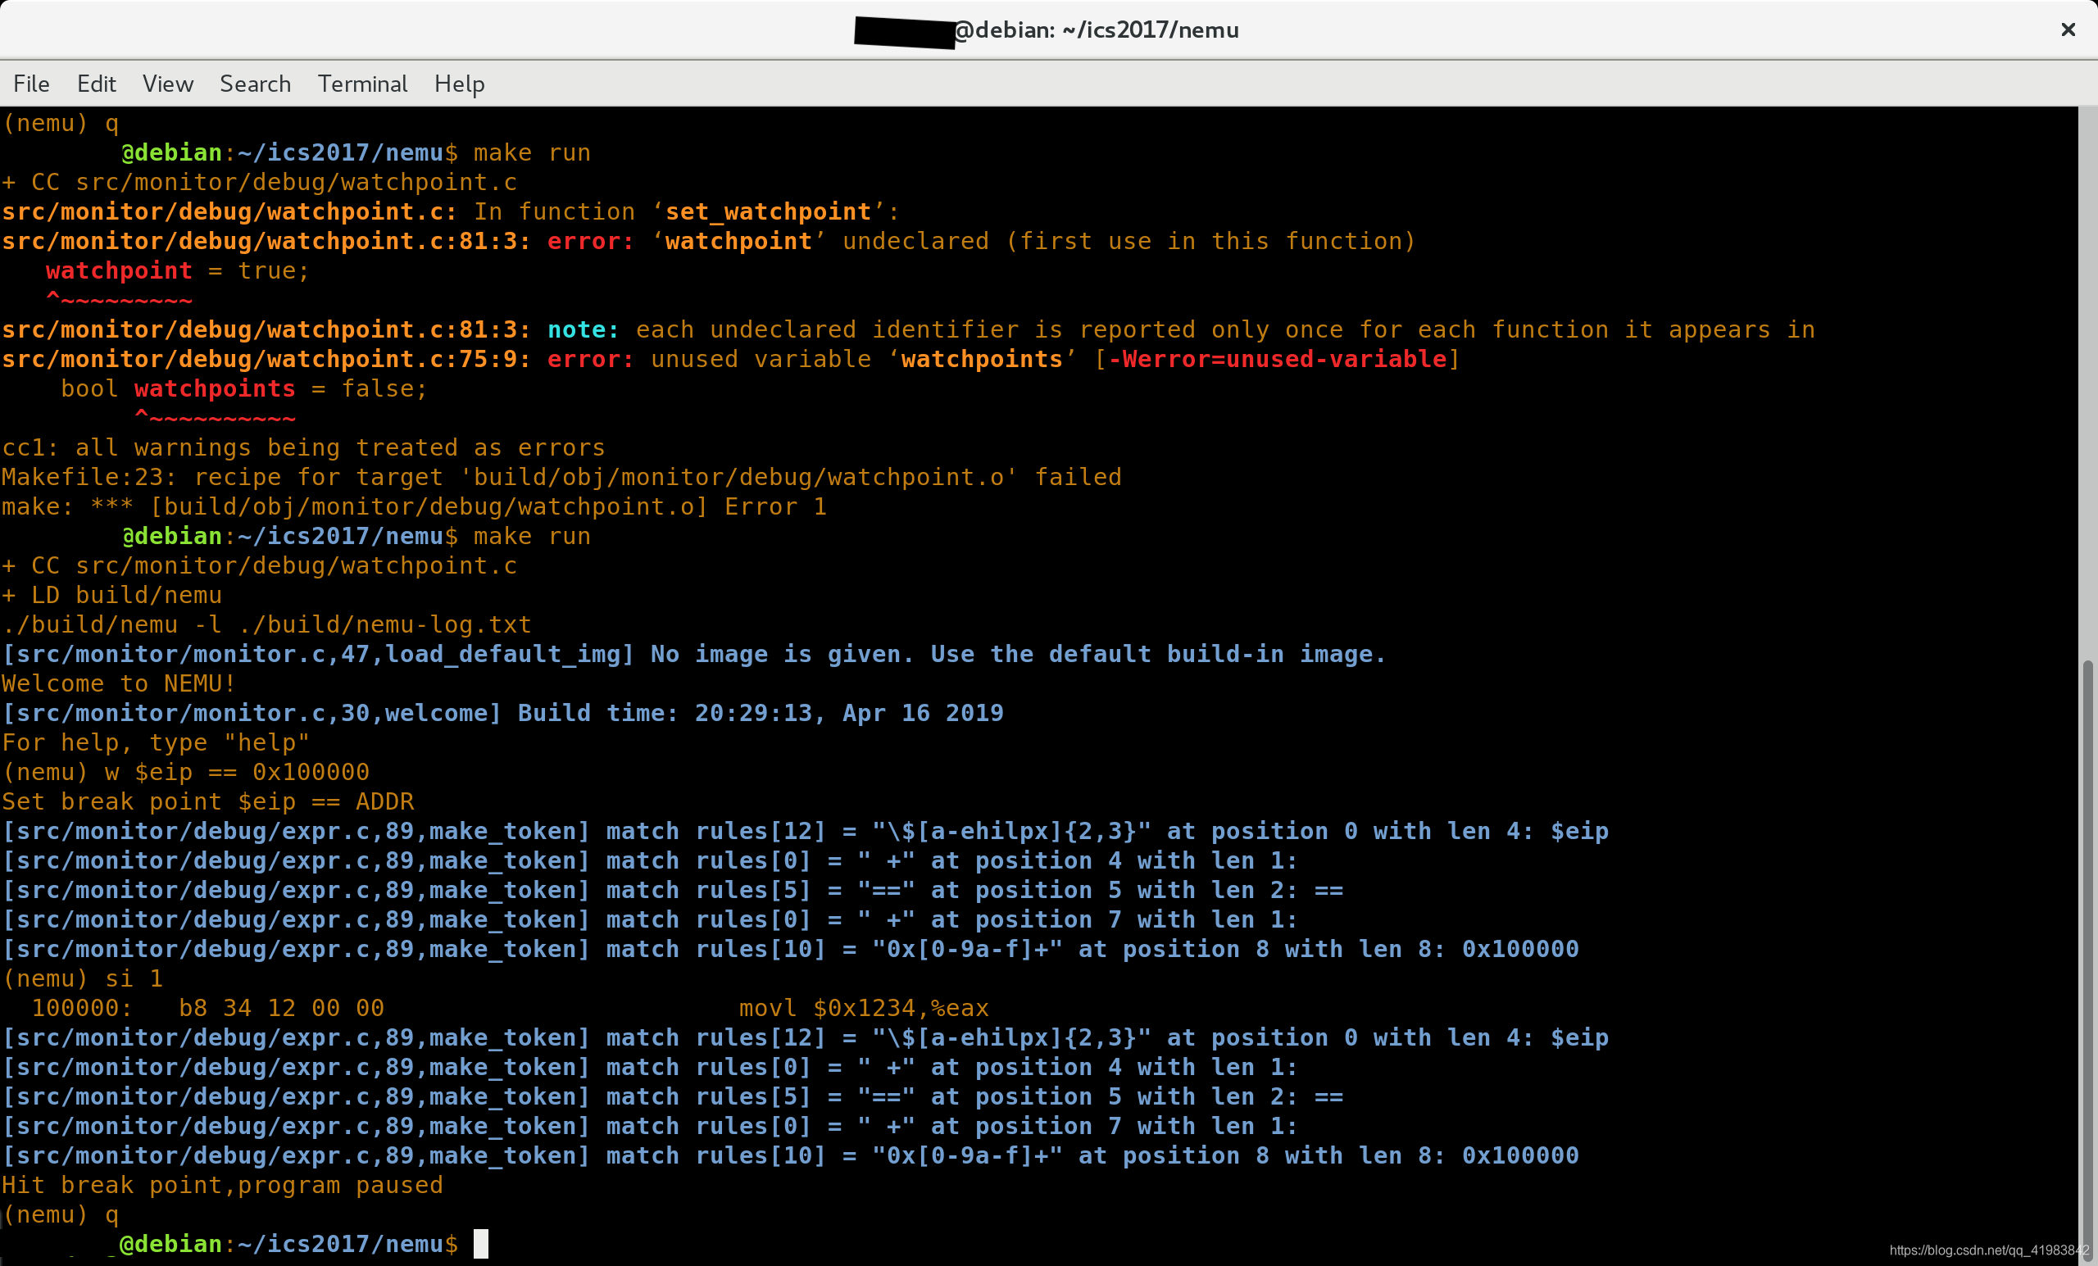
Task: Click the text 'Welcome to NEMU!'
Action: (x=118, y=683)
